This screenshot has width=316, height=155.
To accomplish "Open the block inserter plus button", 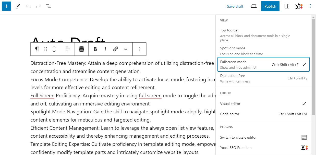I will [6, 6].
